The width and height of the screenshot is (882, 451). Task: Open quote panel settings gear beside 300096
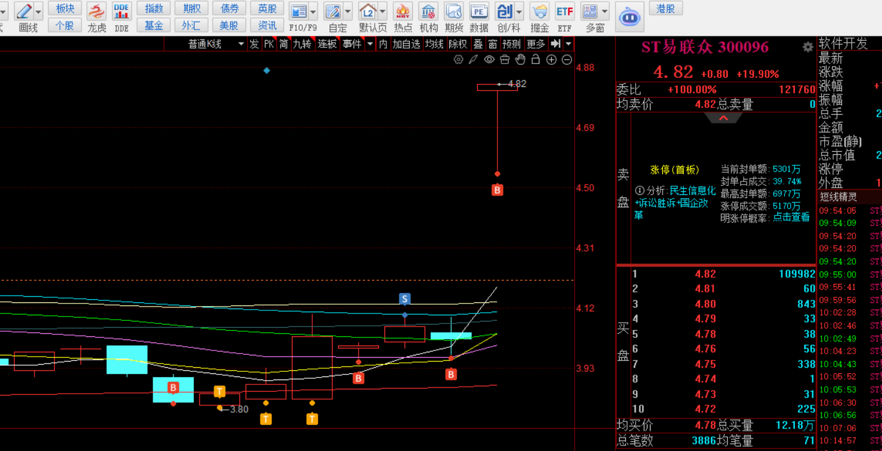click(x=807, y=47)
